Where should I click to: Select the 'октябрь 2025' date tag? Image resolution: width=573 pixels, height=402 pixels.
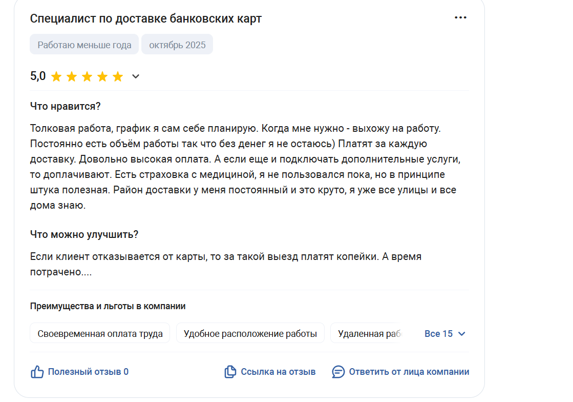(177, 45)
